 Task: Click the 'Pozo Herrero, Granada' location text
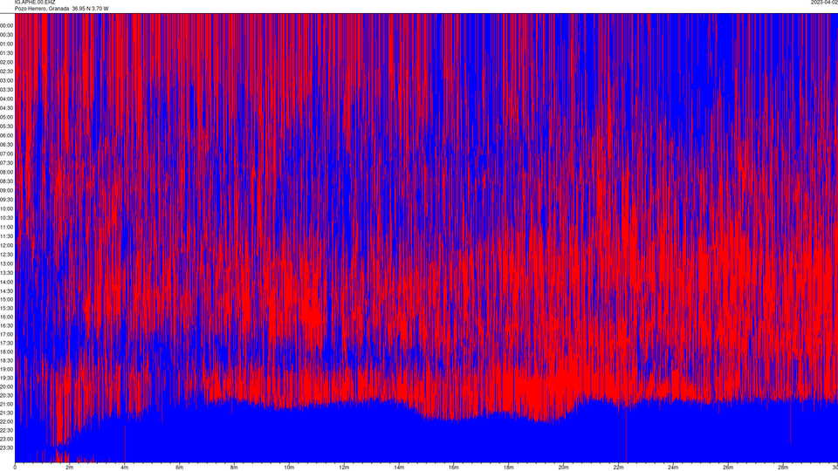[42, 9]
